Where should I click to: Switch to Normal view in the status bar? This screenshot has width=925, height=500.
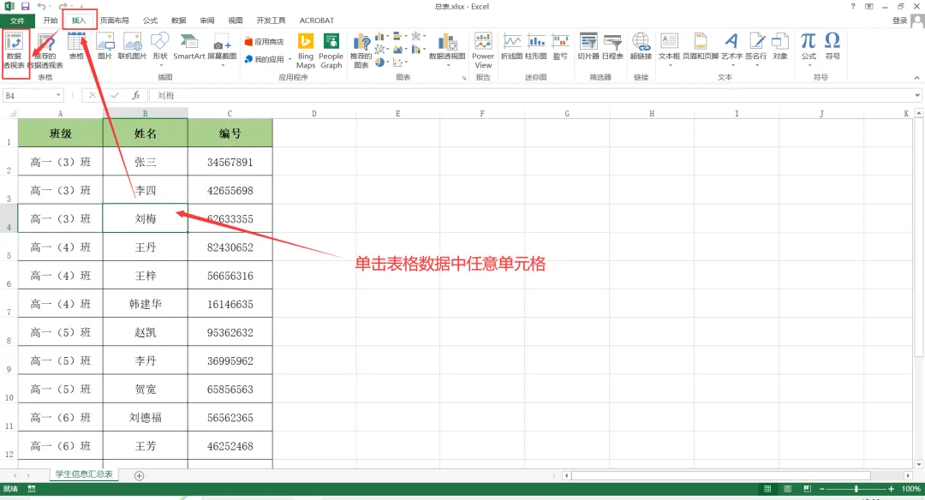pos(767,489)
